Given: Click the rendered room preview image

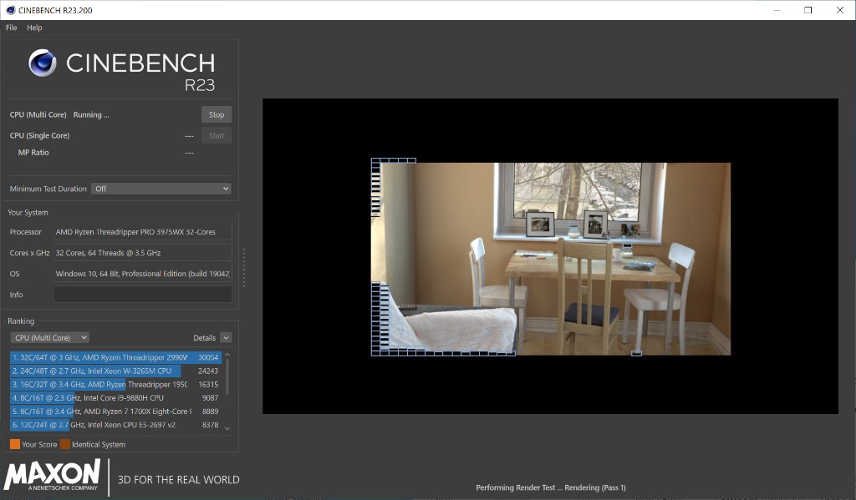Looking at the screenshot, I should point(550,259).
